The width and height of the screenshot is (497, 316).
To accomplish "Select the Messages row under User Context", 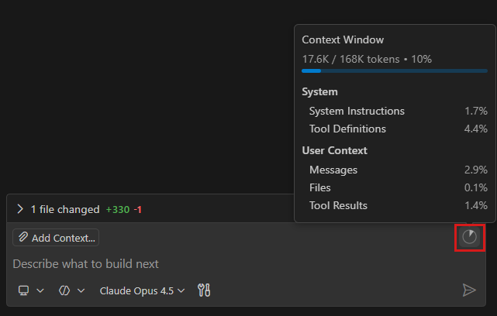I will [x=333, y=170].
